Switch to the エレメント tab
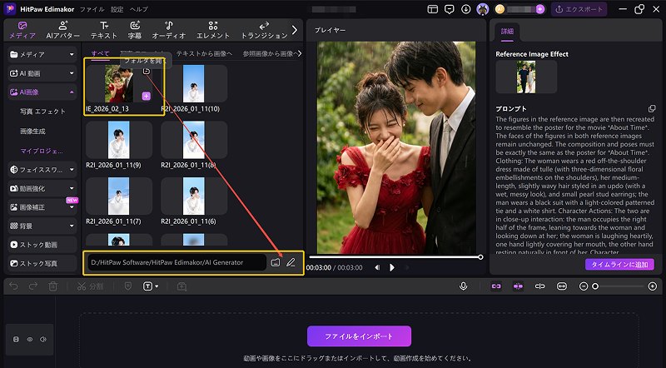 coord(213,30)
